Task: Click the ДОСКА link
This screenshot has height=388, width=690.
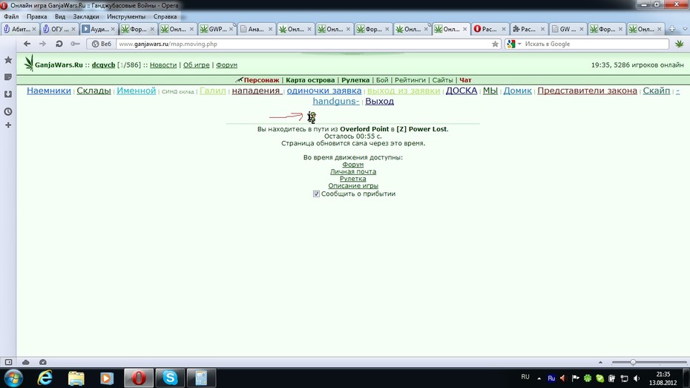Action: tap(461, 91)
